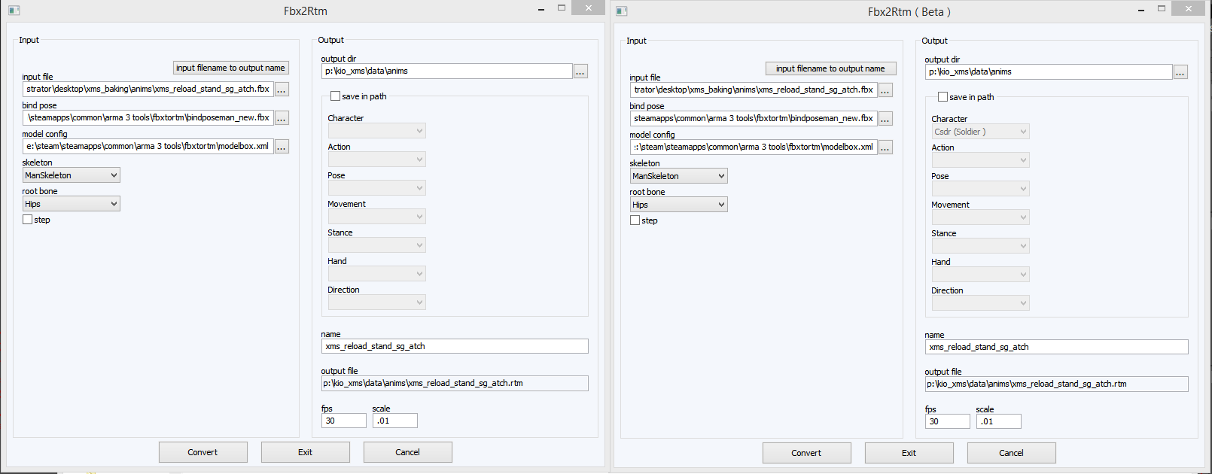Expand the Csdr (Soldier) Character dropdown
The image size is (1212, 474).
tap(981, 132)
